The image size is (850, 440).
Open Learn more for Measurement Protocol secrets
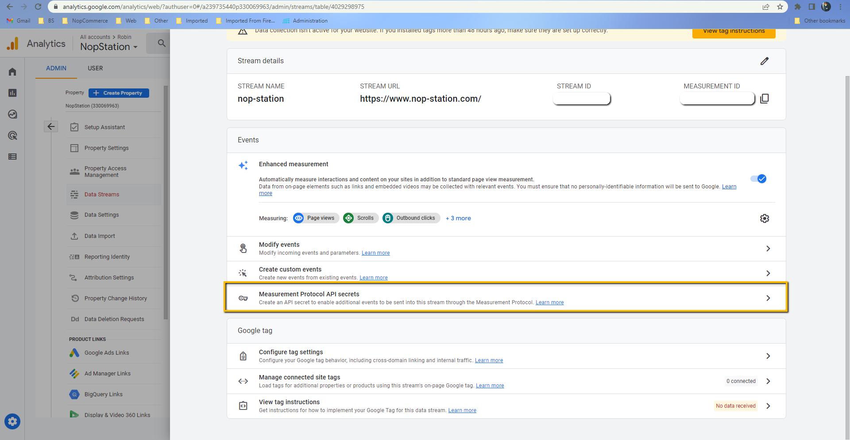coord(549,302)
